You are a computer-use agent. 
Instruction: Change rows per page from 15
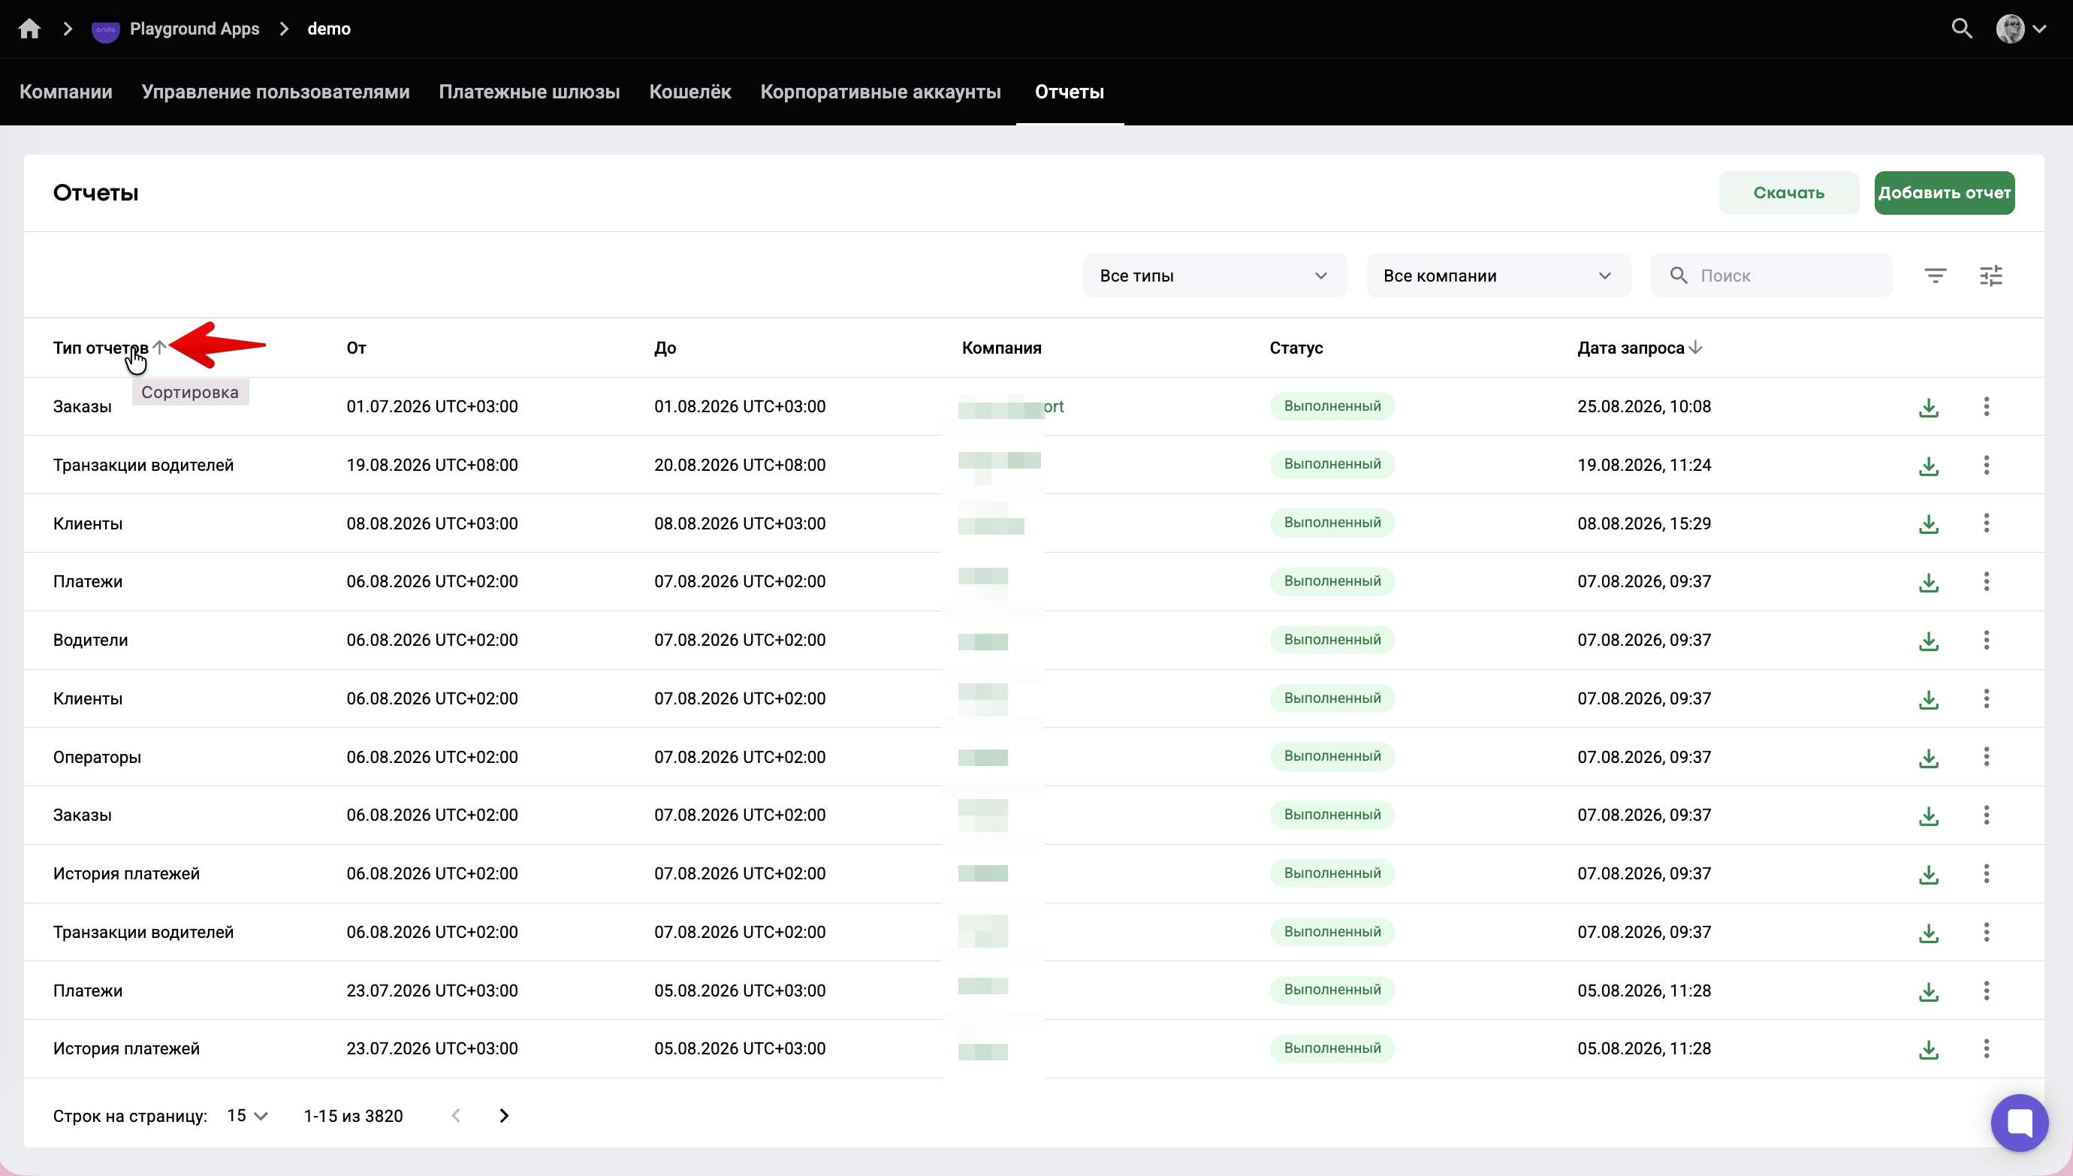[247, 1115]
